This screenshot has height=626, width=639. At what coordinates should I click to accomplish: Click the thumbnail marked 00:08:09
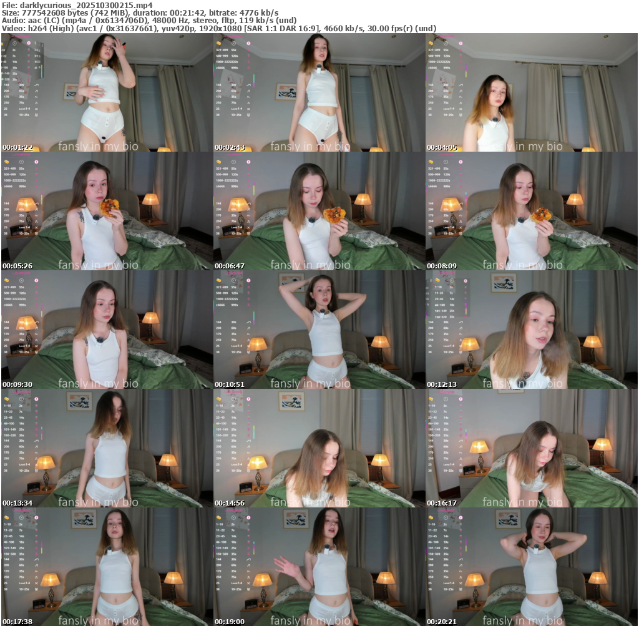(532, 211)
